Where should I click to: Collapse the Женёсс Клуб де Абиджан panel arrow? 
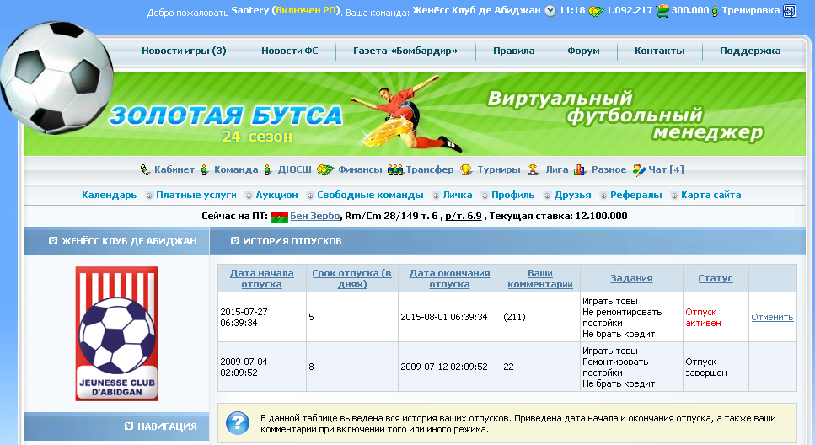(52, 241)
